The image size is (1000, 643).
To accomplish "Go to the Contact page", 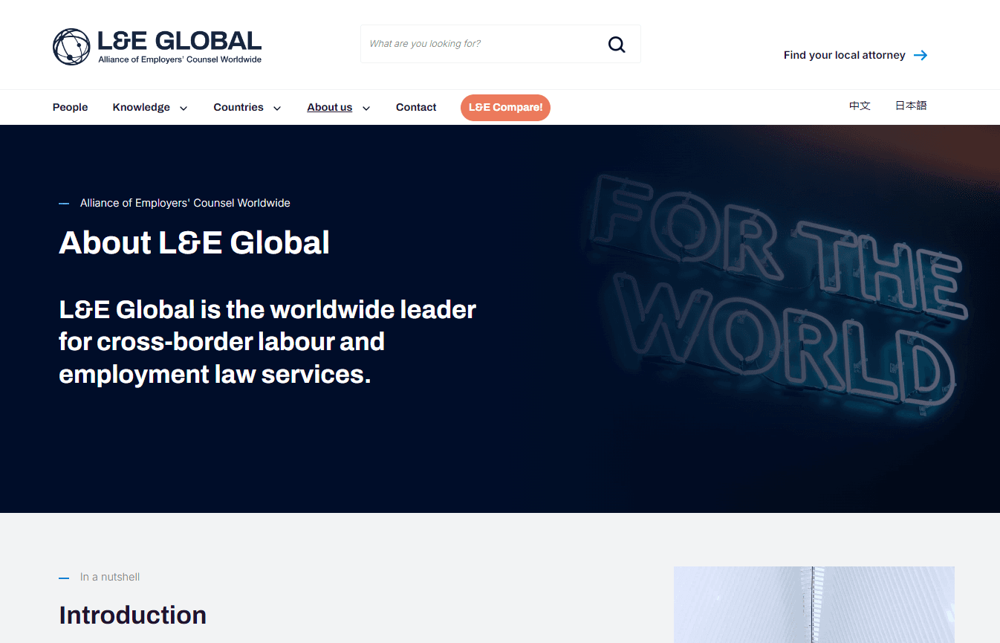I will 416,107.
